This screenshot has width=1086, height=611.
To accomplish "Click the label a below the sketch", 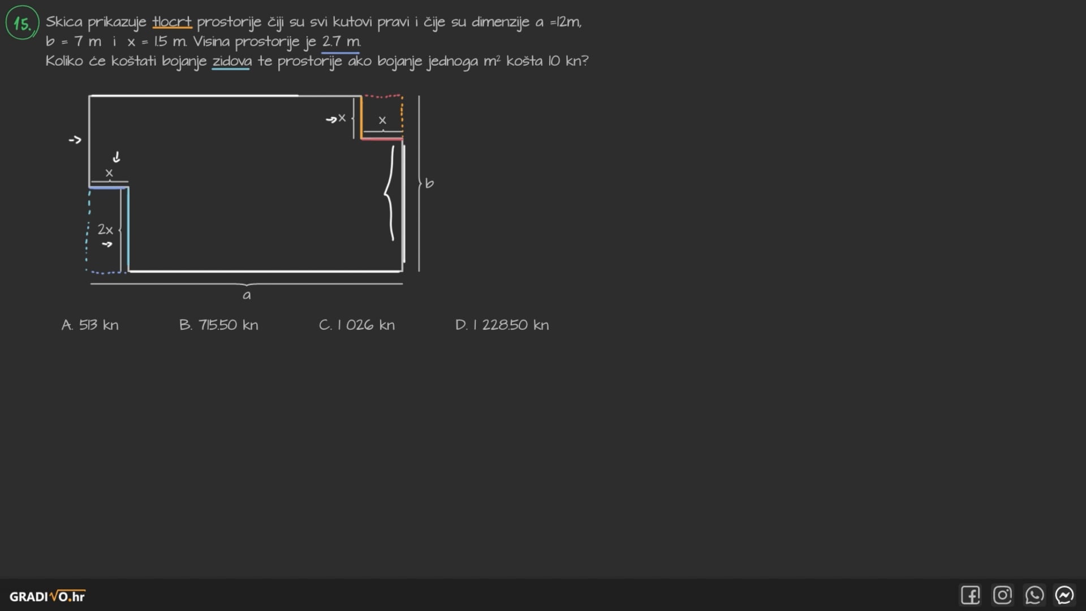I will 247,295.
